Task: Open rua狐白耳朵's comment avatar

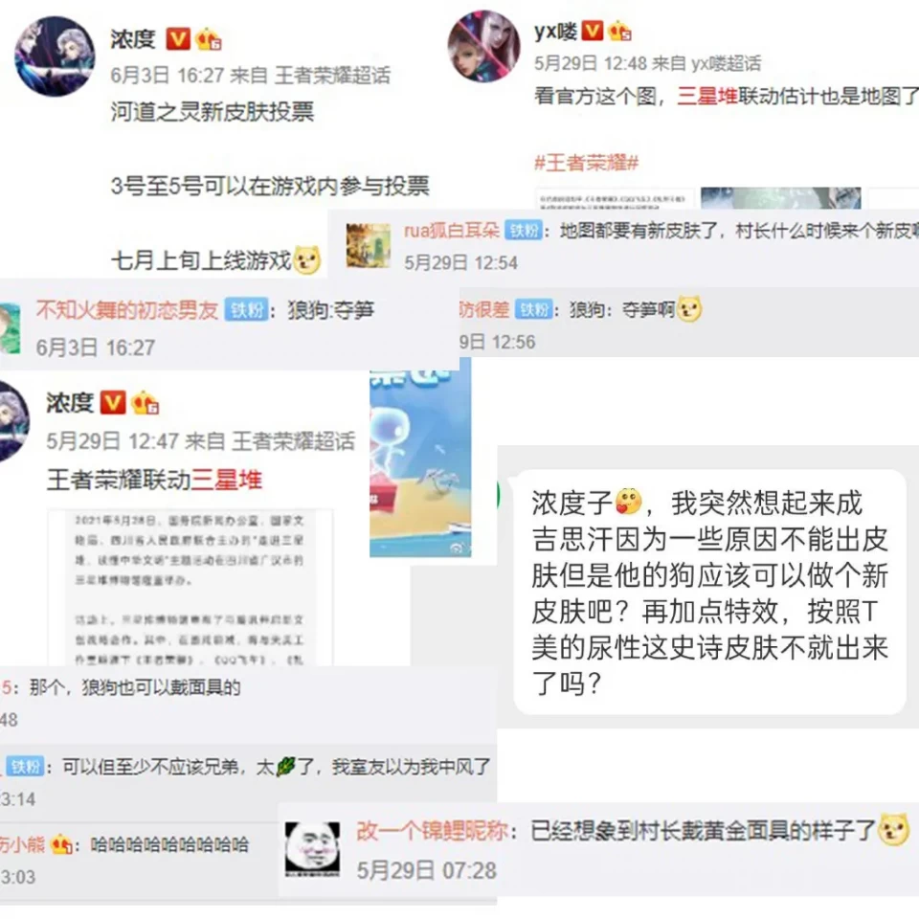Action: click(368, 246)
